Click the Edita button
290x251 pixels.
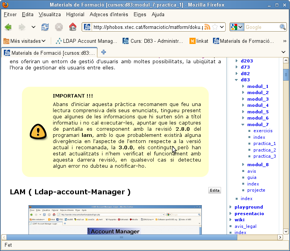[x=215, y=190]
